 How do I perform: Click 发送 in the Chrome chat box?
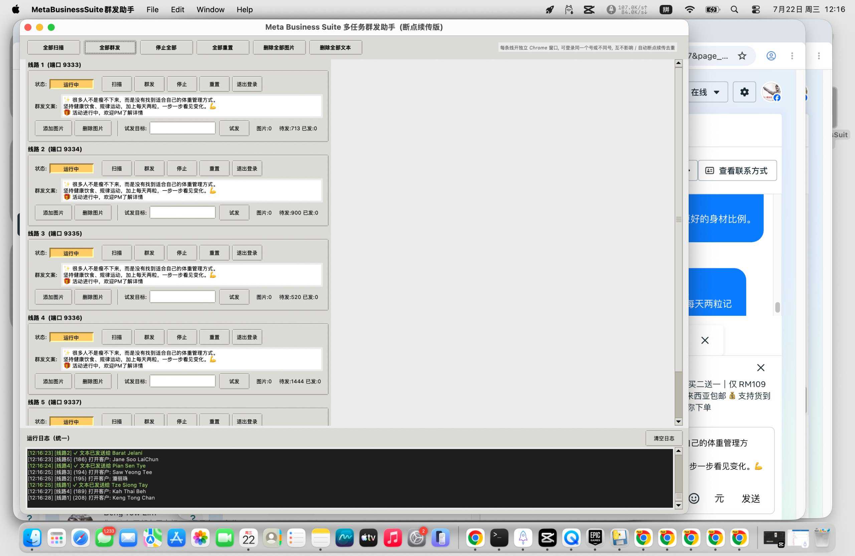[751, 499]
